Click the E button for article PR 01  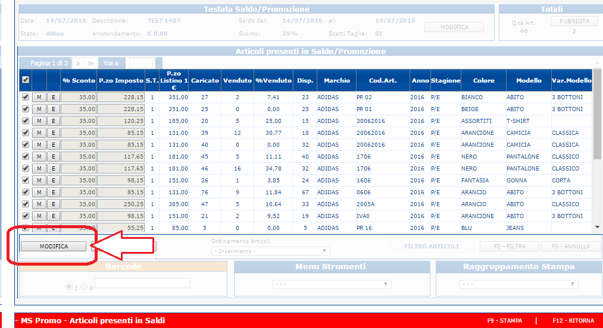point(54,109)
